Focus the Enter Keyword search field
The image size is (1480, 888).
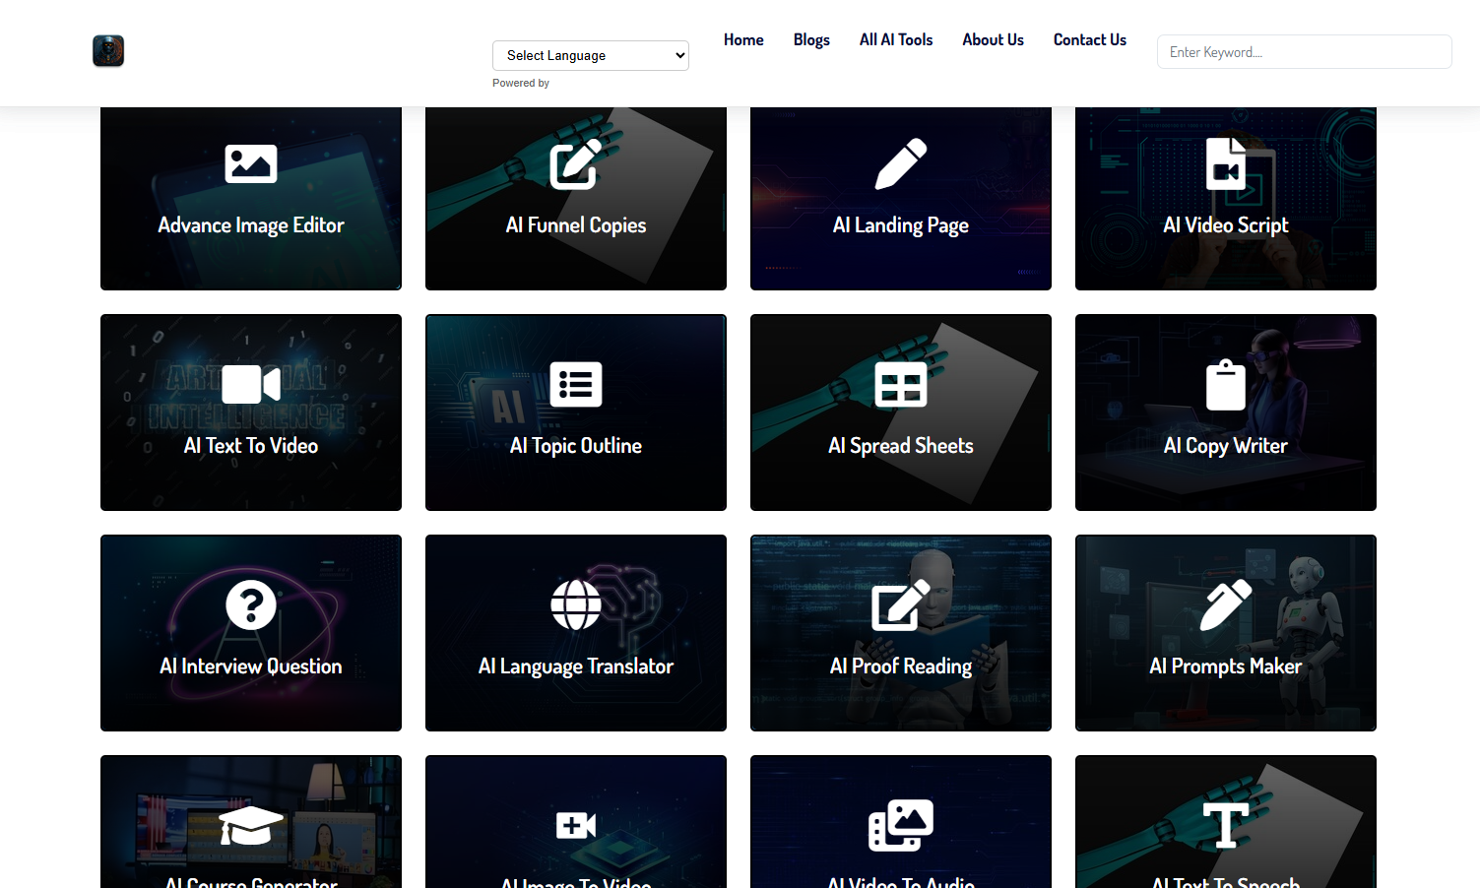tap(1303, 52)
